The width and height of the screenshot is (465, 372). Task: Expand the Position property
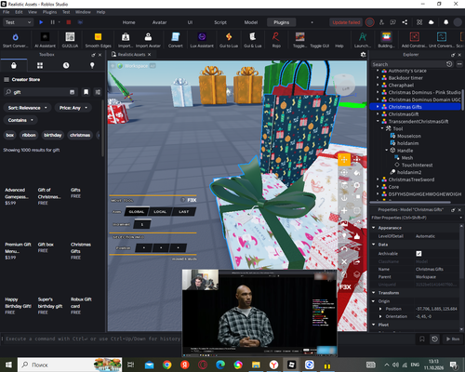(380, 309)
